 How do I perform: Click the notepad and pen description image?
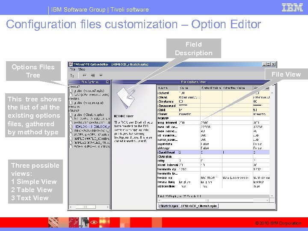(126, 98)
